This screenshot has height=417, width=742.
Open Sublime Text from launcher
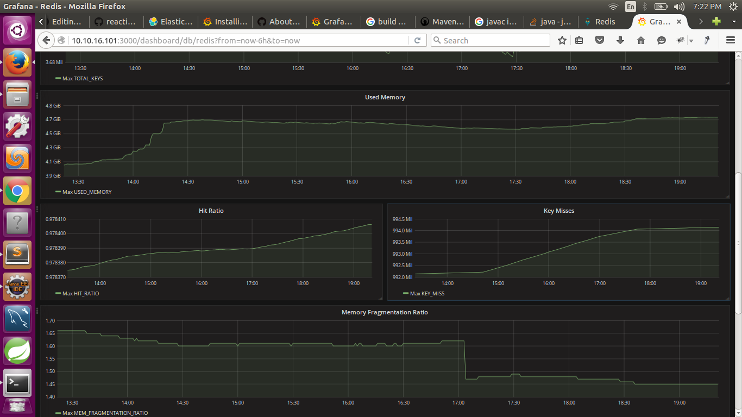(18, 255)
